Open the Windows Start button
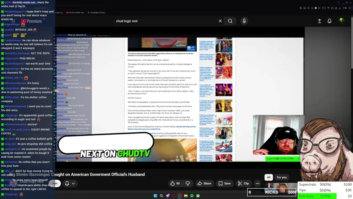This screenshot has width=353, height=199. click(x=155, y=196)
